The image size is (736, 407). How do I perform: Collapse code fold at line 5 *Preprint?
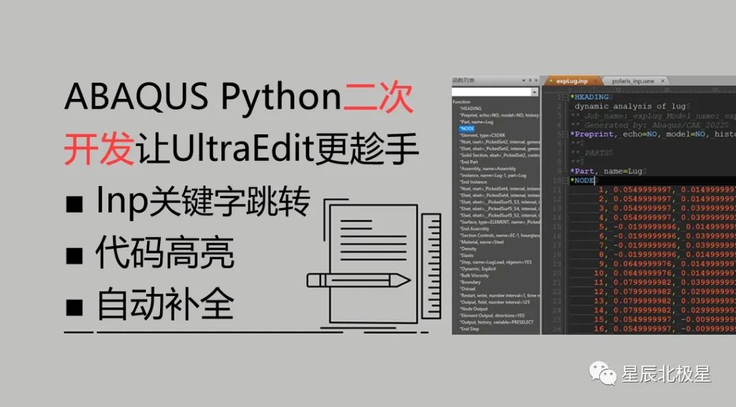(x=565, y=134)
